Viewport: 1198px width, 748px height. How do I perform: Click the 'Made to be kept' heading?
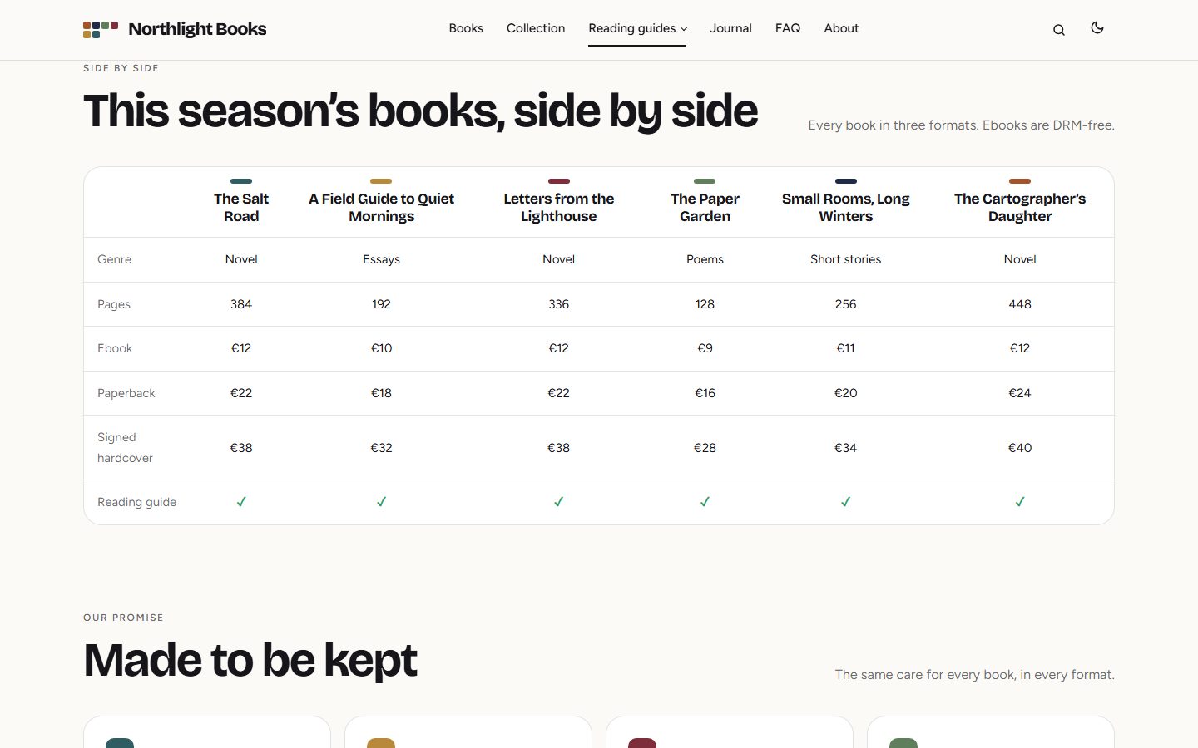tap(250, 660)
